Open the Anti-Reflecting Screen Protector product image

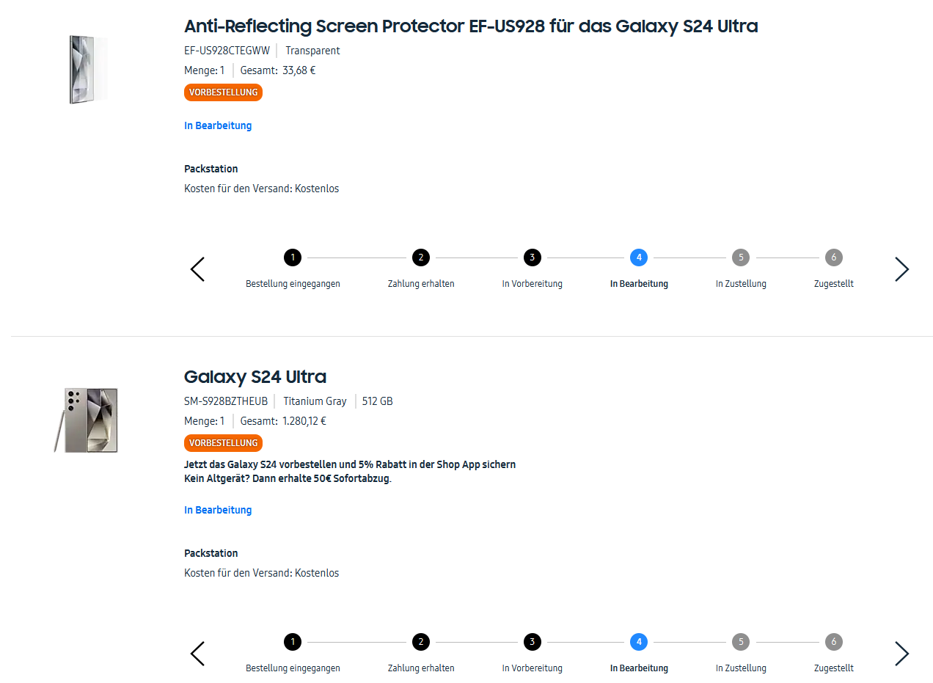[88, 70]
